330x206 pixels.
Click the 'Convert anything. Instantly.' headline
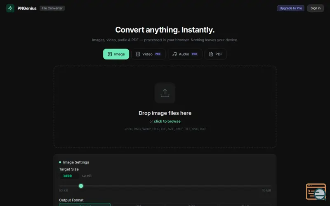click(165, 30)
